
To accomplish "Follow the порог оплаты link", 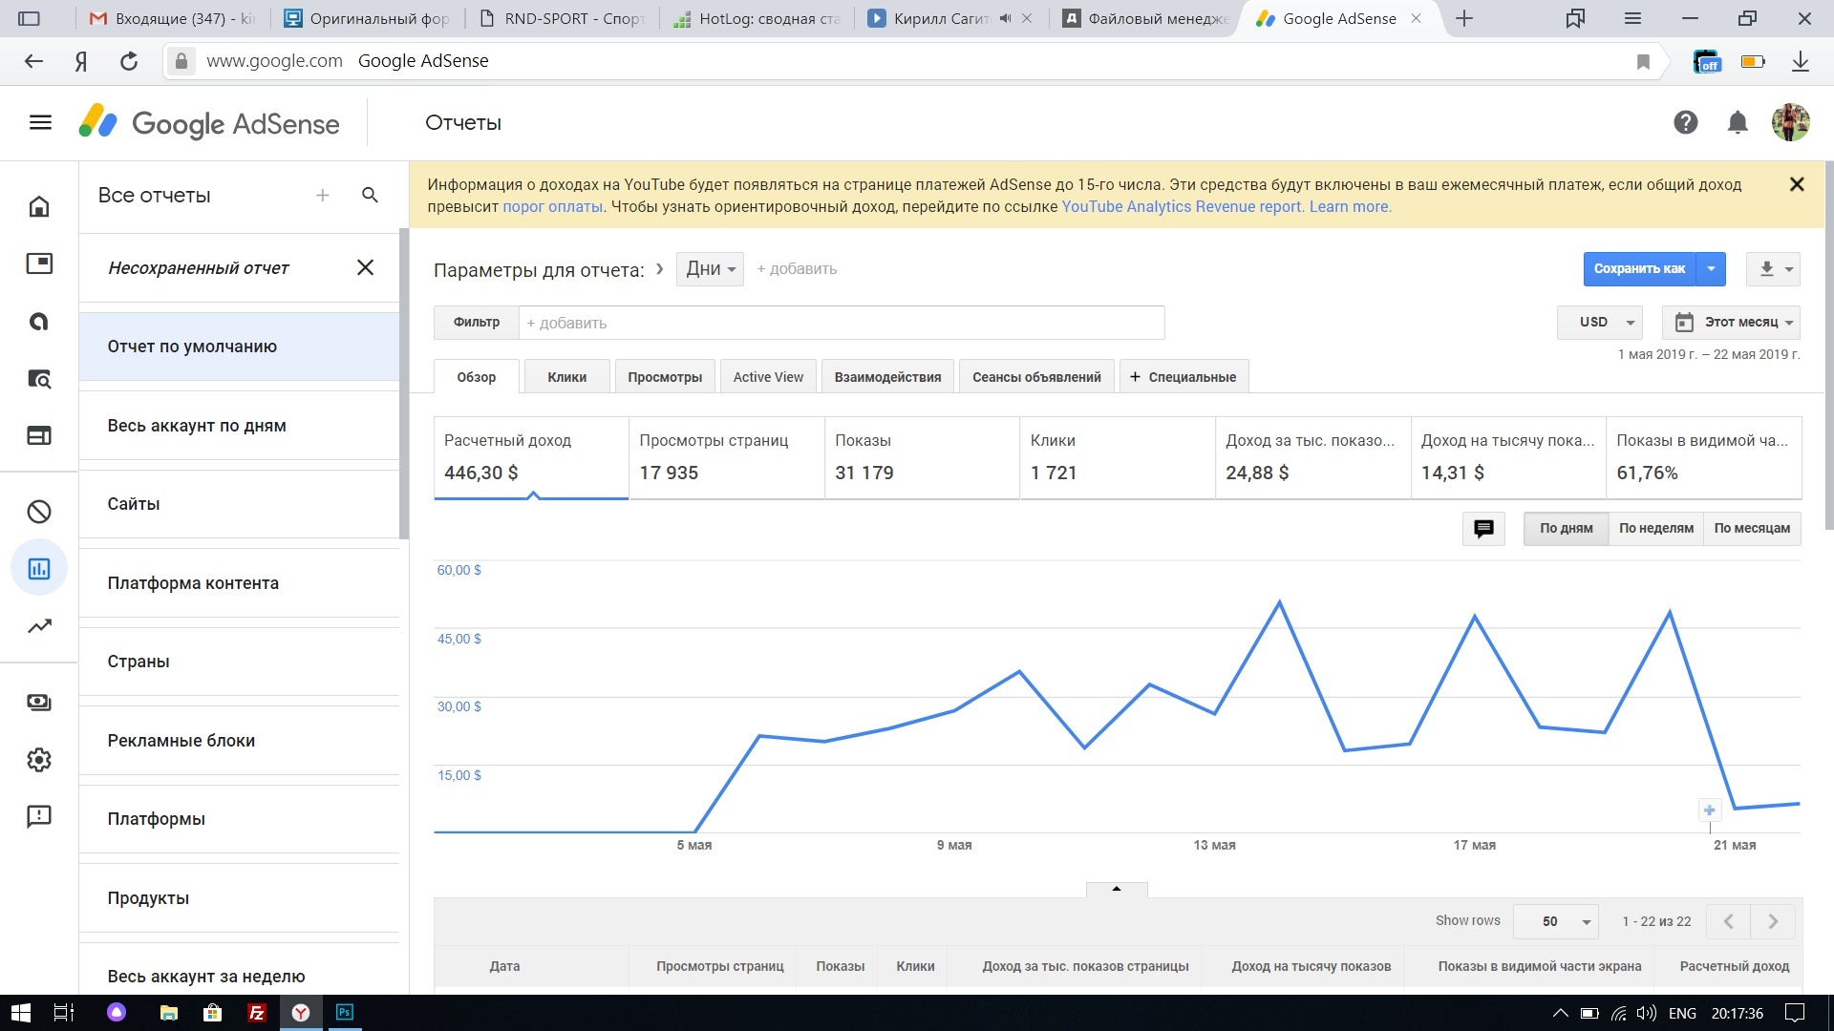I will click(x=552, y=206).
